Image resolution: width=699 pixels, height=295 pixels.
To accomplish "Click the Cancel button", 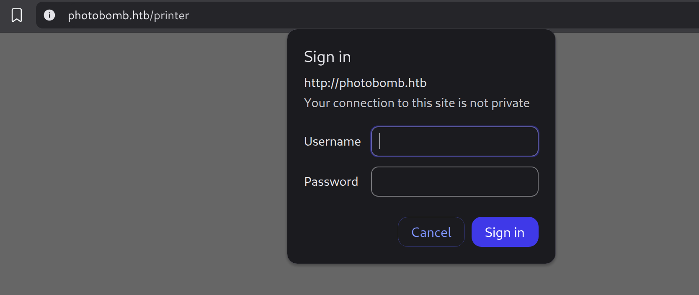I will (431, 232).
